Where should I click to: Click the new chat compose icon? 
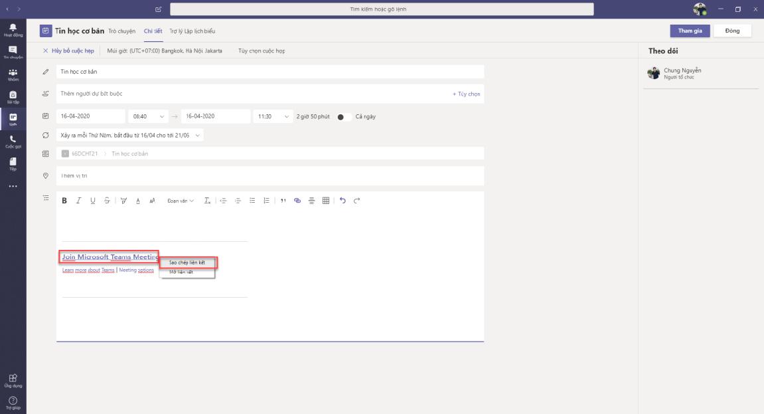(158, 9)
